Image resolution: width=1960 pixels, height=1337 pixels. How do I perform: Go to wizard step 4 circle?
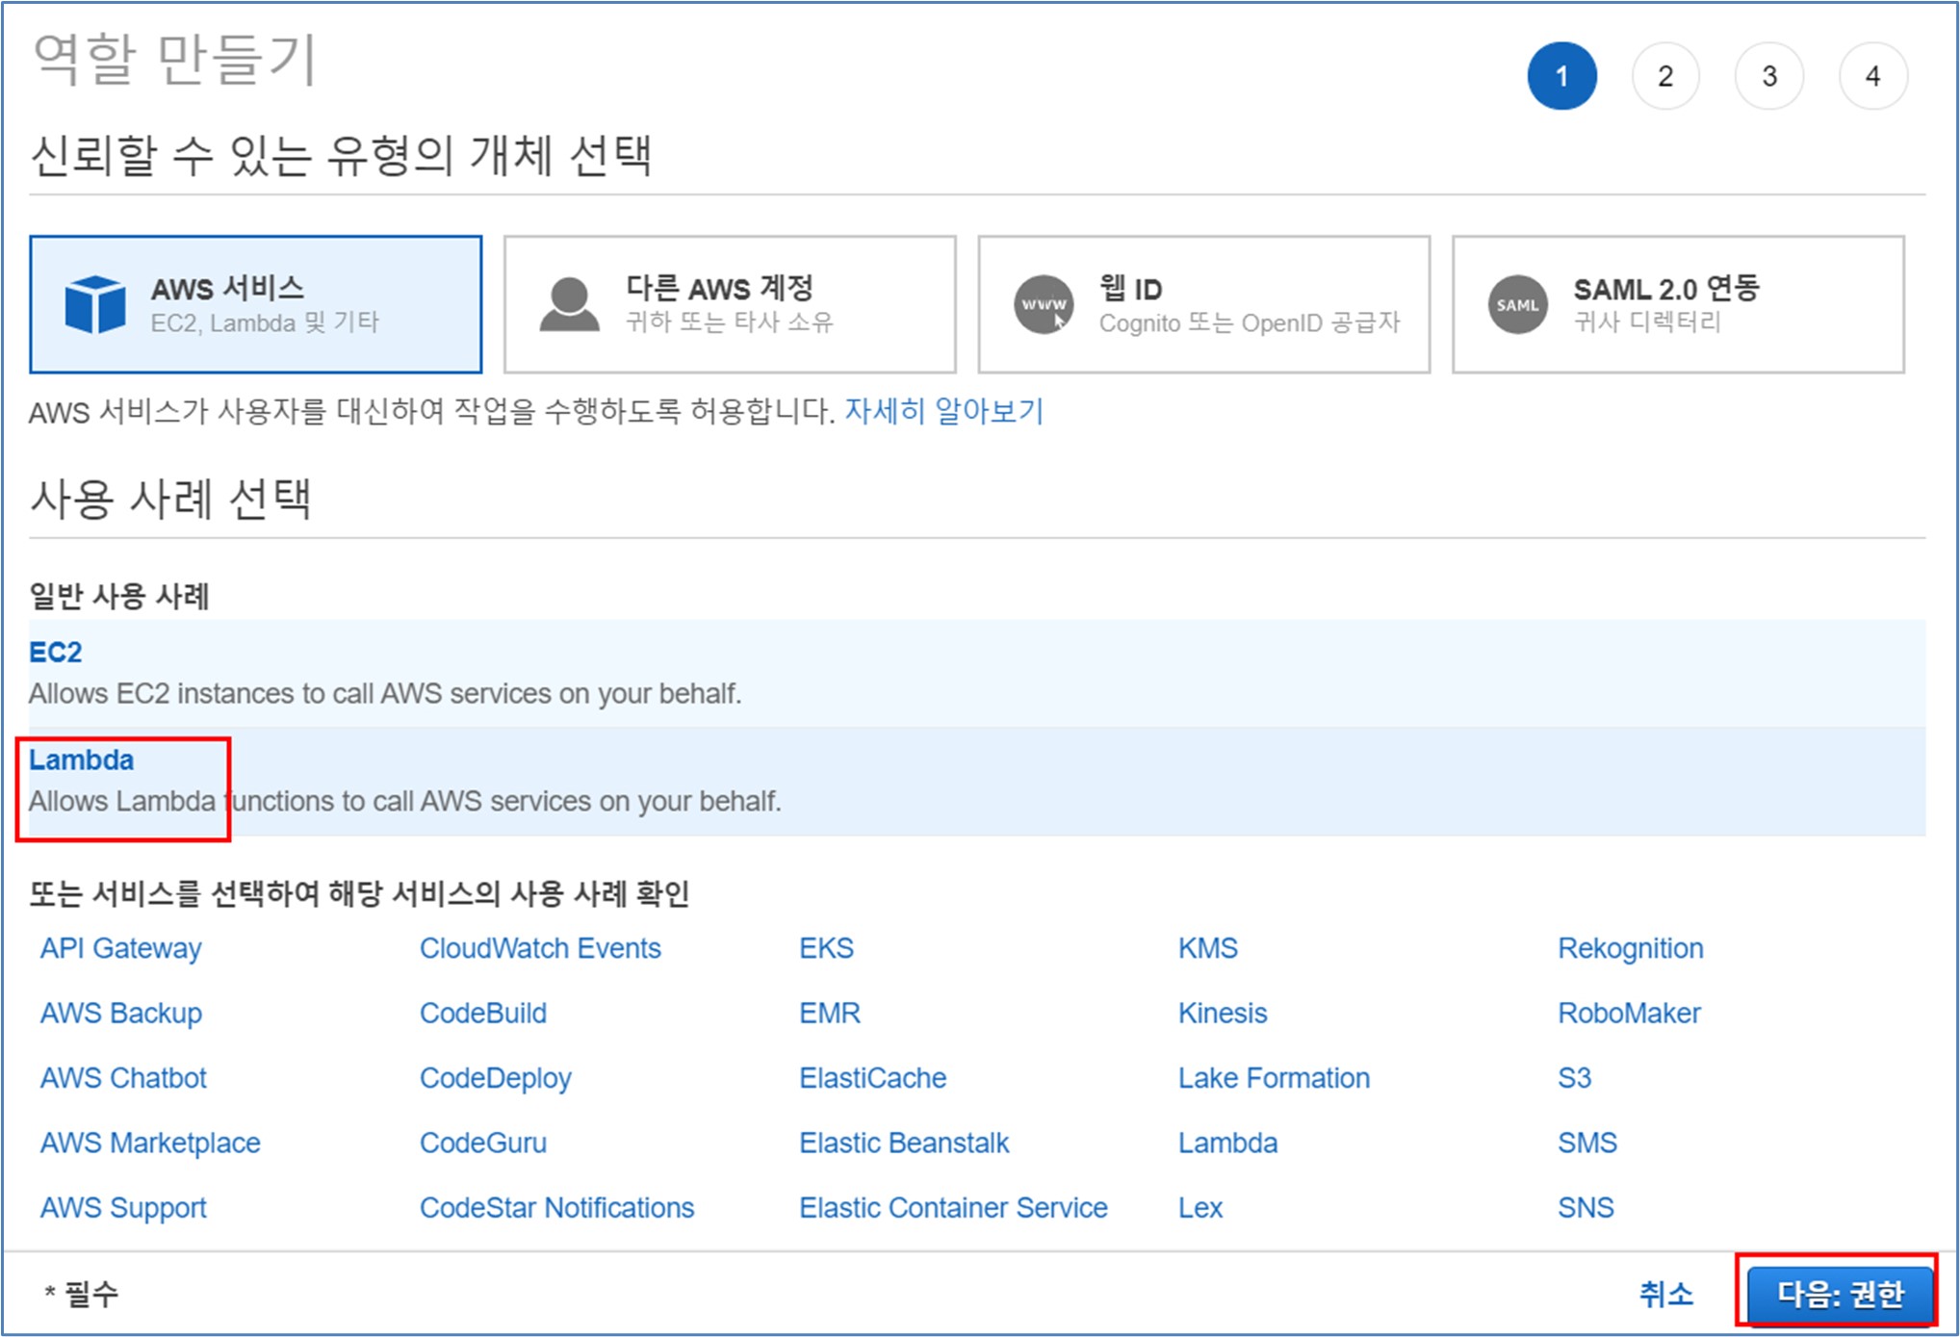click(x=1872, y=76)
